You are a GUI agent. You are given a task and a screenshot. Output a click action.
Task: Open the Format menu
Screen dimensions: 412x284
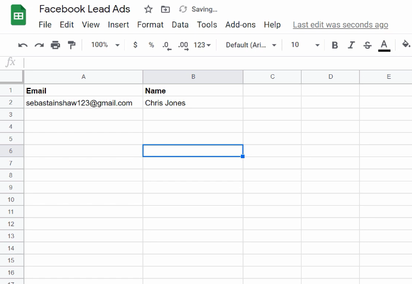point(150,25)
